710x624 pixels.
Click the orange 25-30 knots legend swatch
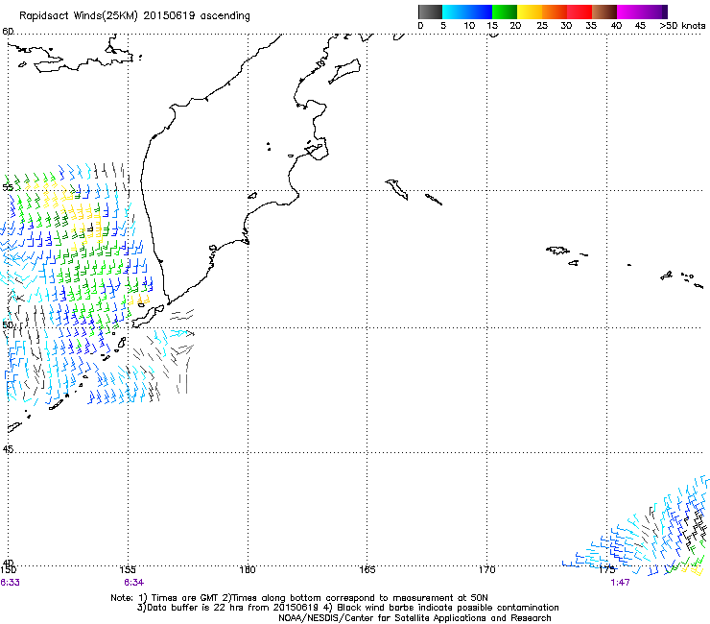click(x=555, y=12)
